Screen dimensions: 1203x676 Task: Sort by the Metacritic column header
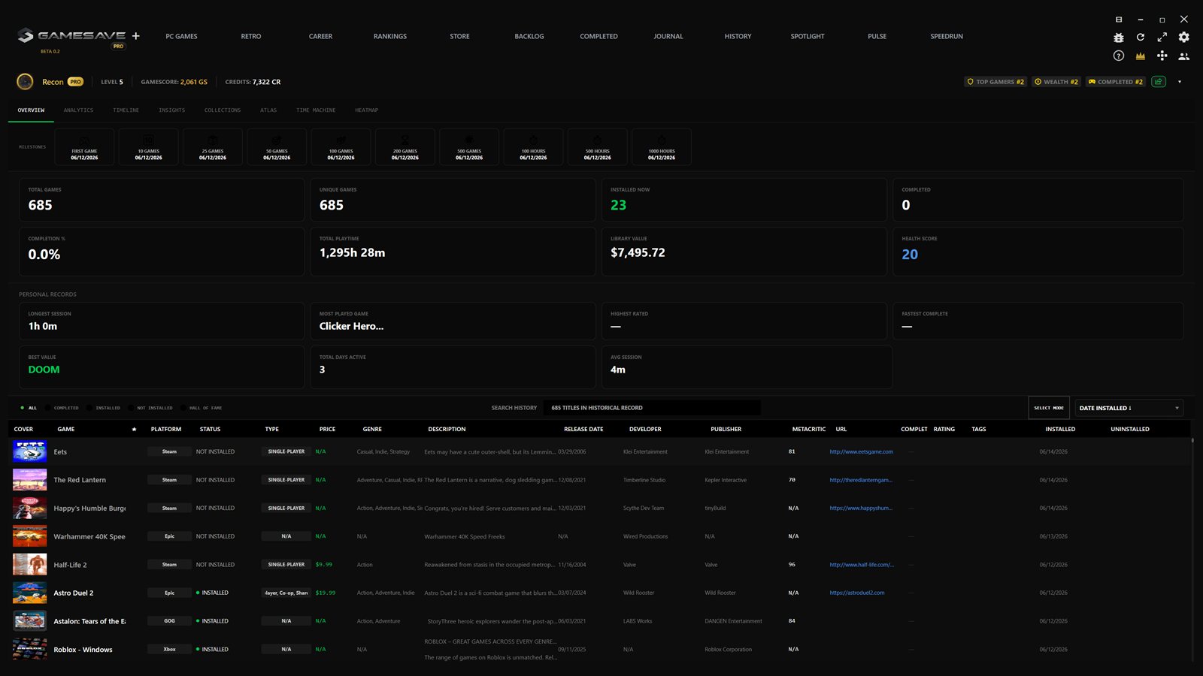click(808, 429)
